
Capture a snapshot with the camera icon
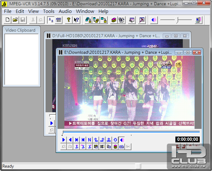tap(122, 147)
